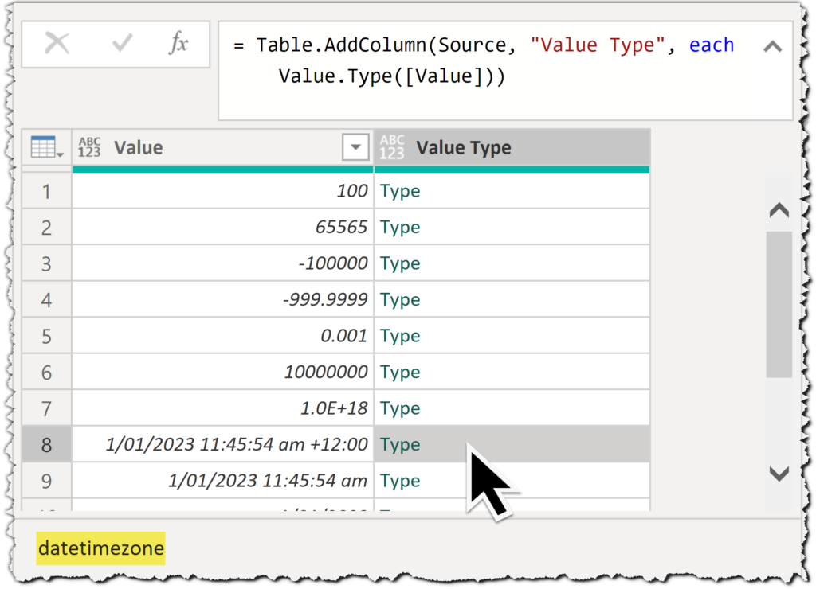Select row number 1

[x=46, y=191]
